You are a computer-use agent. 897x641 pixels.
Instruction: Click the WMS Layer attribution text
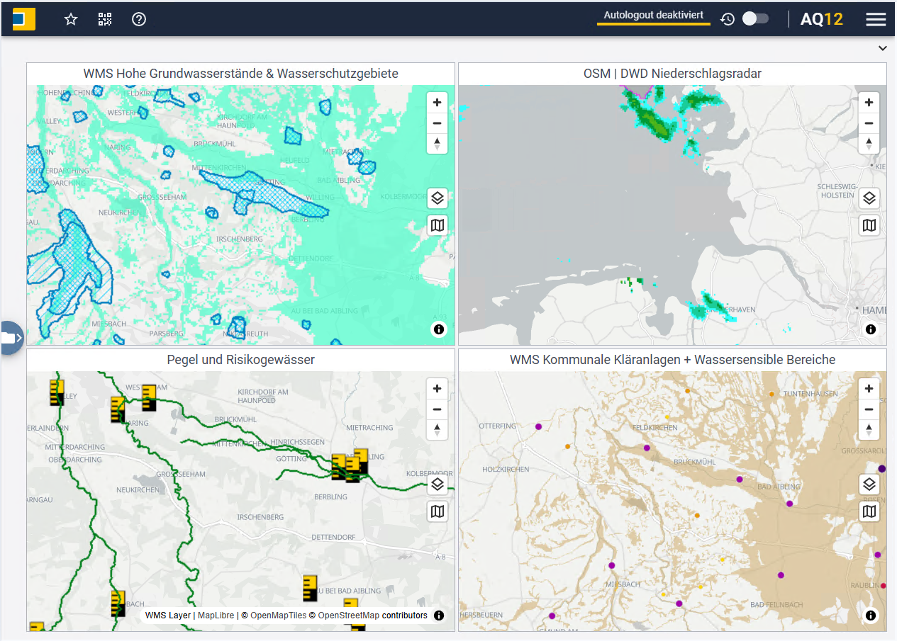click(x=168, y=616)
